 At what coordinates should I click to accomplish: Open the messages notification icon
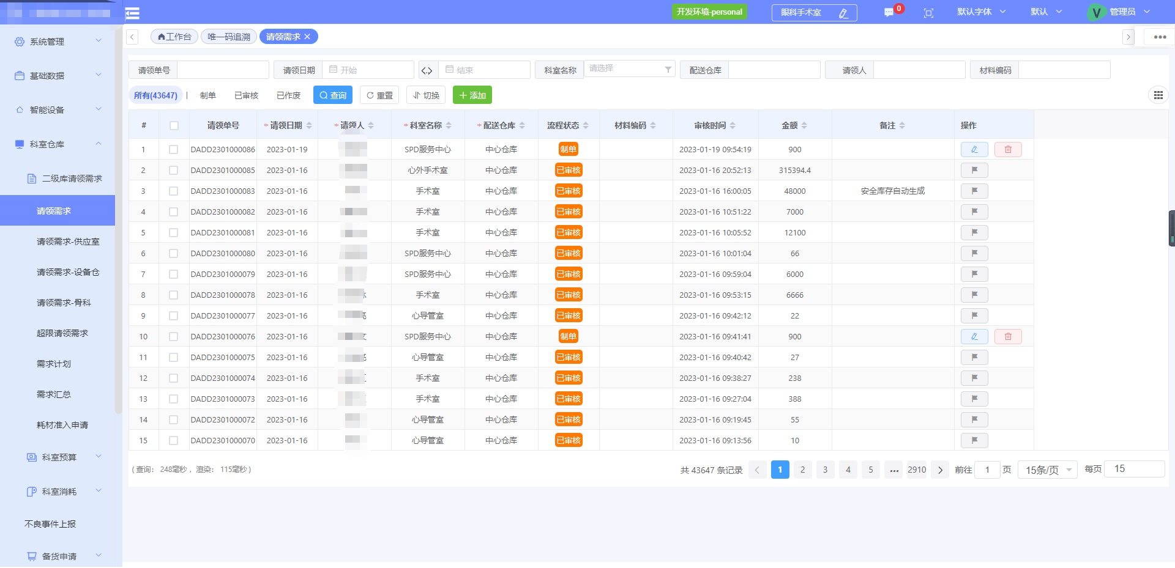coord(889,12)
